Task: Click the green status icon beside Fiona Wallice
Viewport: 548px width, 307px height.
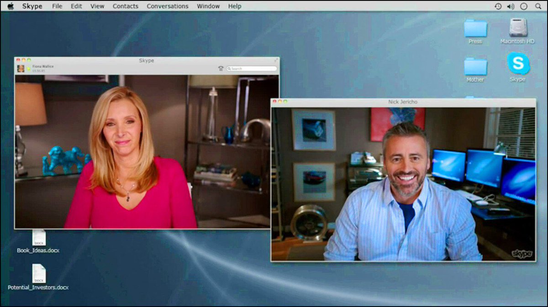Action: (28, 69)
